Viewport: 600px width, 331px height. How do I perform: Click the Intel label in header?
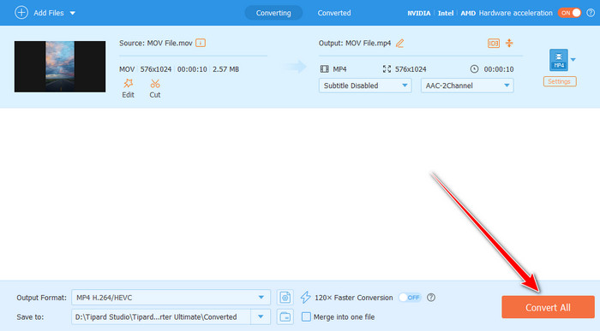[x=446, y=13]
